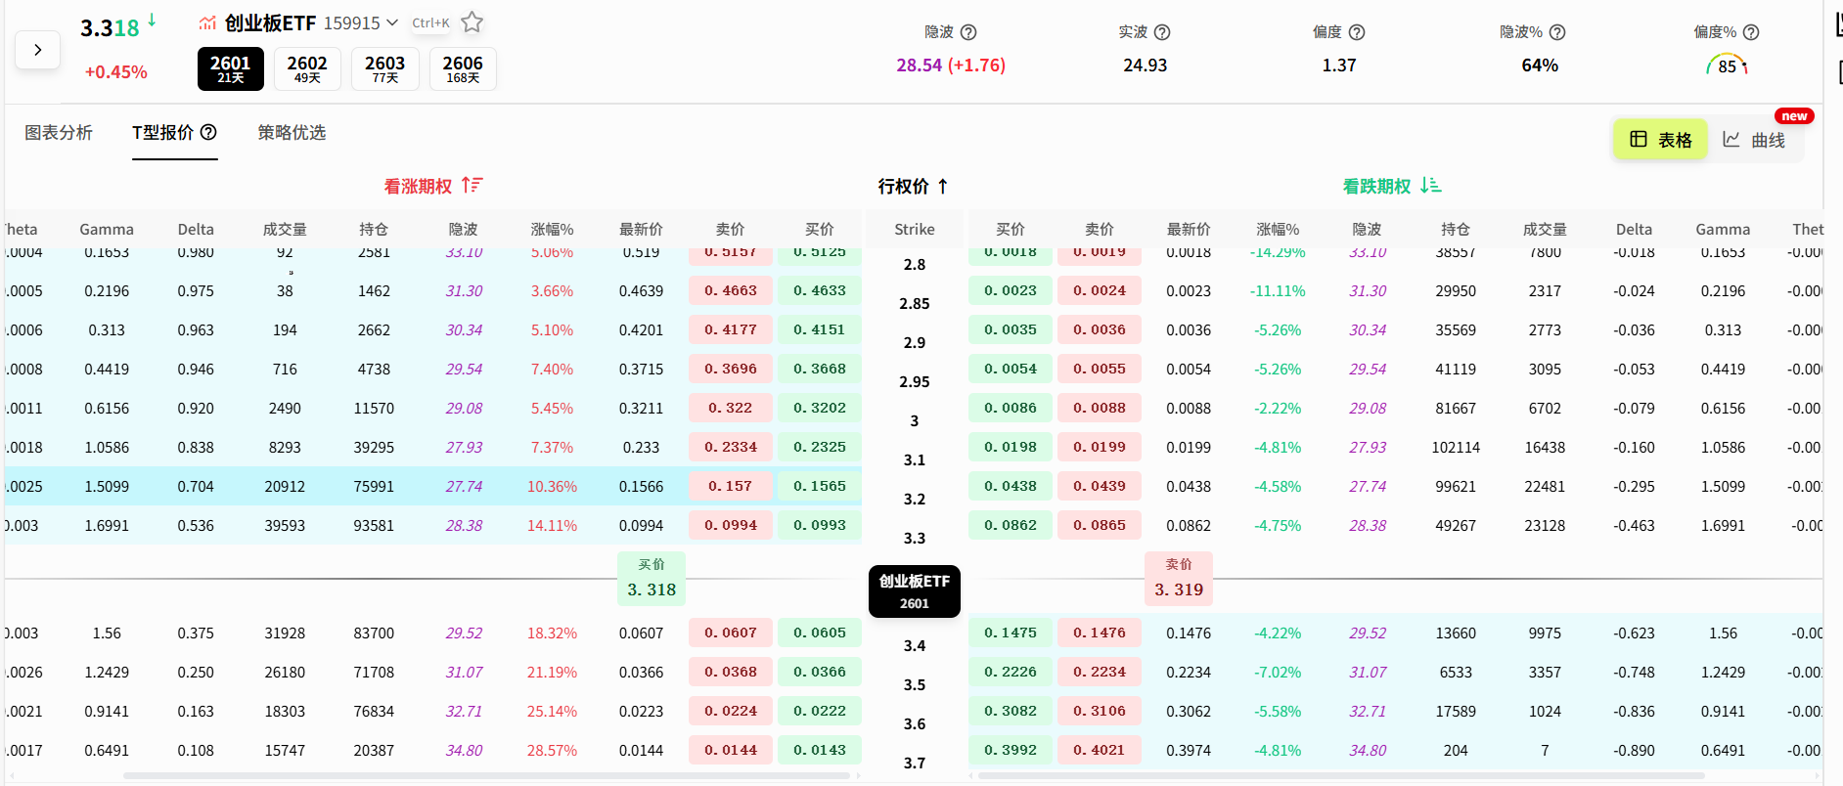1843x786 pixels.
Task: Click put buy price 0.0035
Action: point(1011,329)
